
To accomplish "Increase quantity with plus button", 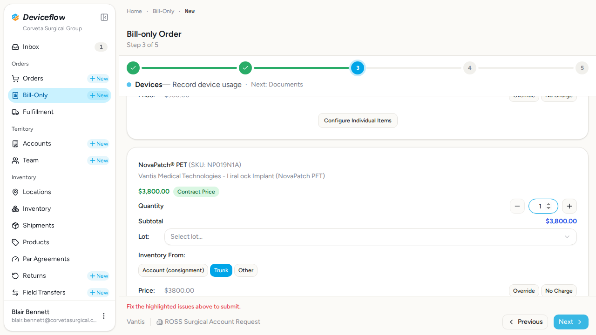I will point(569,206).
